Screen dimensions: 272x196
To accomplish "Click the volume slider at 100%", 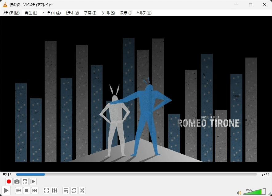I will click(x=261, y=192).
